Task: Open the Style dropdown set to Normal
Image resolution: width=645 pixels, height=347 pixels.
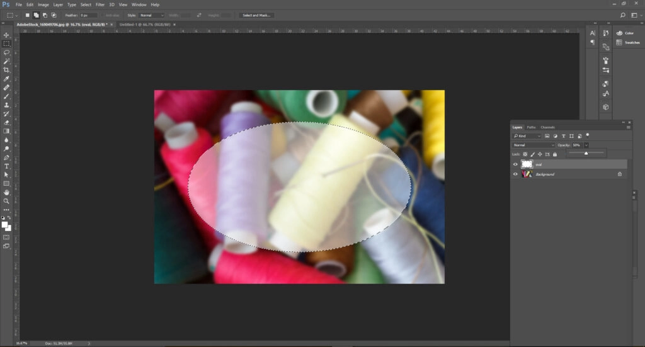Action: coord(151,15)
